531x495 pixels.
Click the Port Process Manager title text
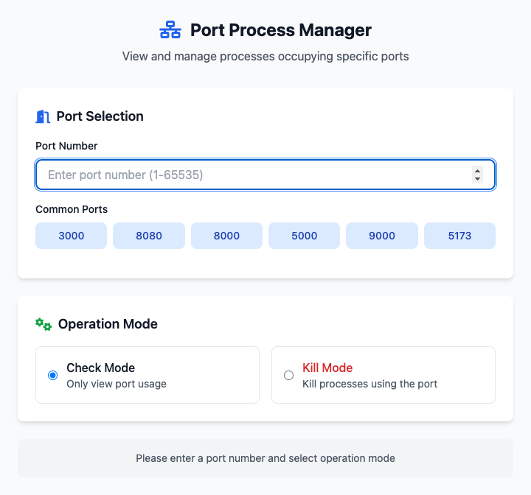281,29
